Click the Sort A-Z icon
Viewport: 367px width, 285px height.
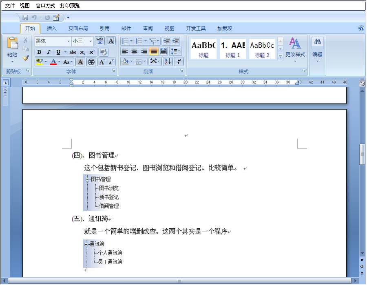(x=168, y=62)
